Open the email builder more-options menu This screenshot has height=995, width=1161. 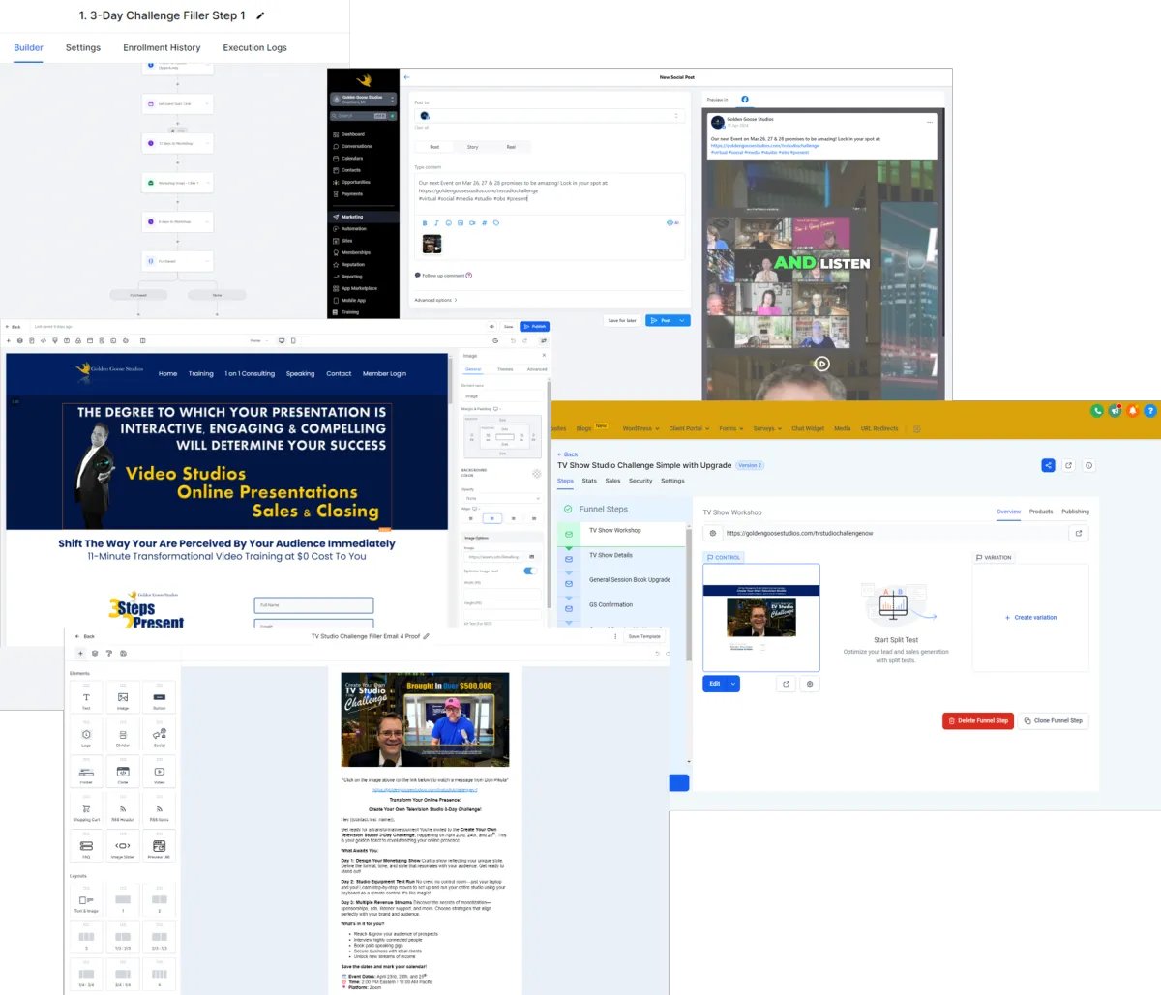click(x=615, y=636)
